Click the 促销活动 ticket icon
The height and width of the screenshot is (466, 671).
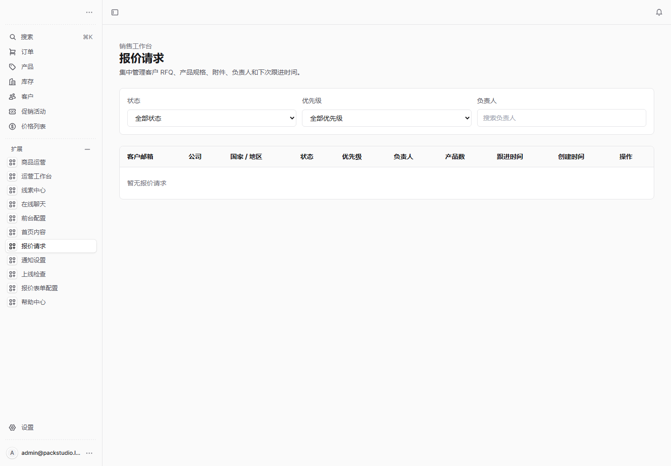pos(13,111)
